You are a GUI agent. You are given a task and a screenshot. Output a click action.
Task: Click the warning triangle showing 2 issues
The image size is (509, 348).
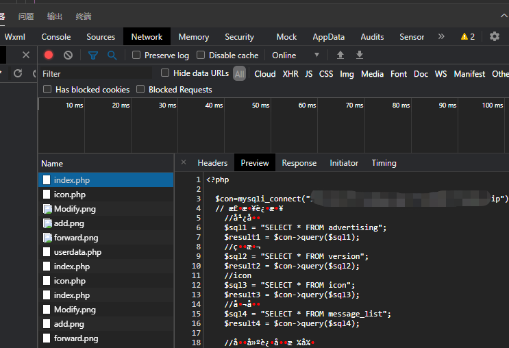click(468, 37)
